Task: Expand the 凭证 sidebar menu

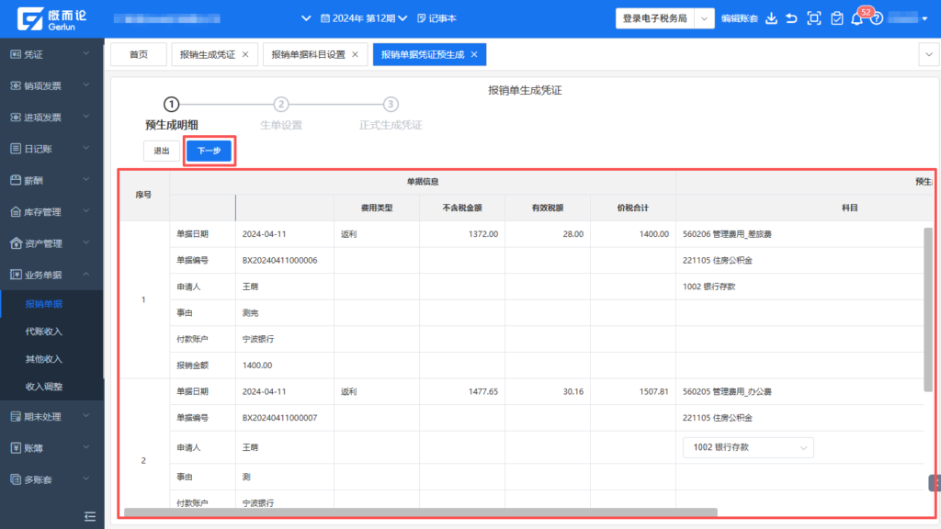Action: [51, 54]
